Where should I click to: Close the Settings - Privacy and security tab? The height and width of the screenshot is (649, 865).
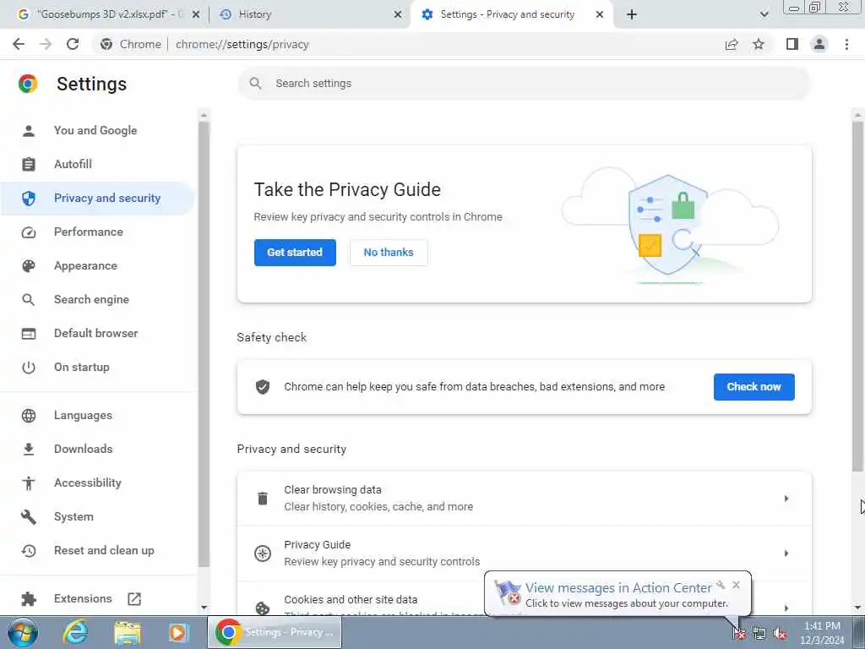[x=600, y=15]
